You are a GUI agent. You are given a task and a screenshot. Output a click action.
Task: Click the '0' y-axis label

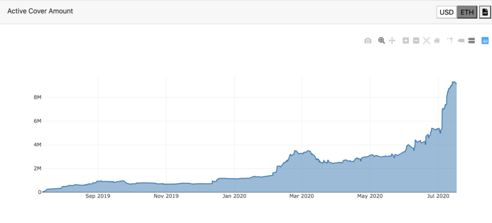pyautogui.click(x=40, y=192)
